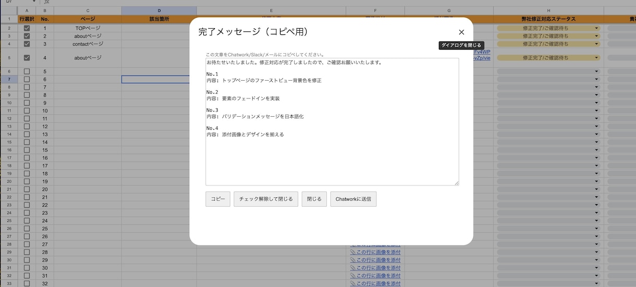Screen dimensions: 636x287
Task: Check the checkbox in the No. 10 row
Action: (x=27, y=110)
